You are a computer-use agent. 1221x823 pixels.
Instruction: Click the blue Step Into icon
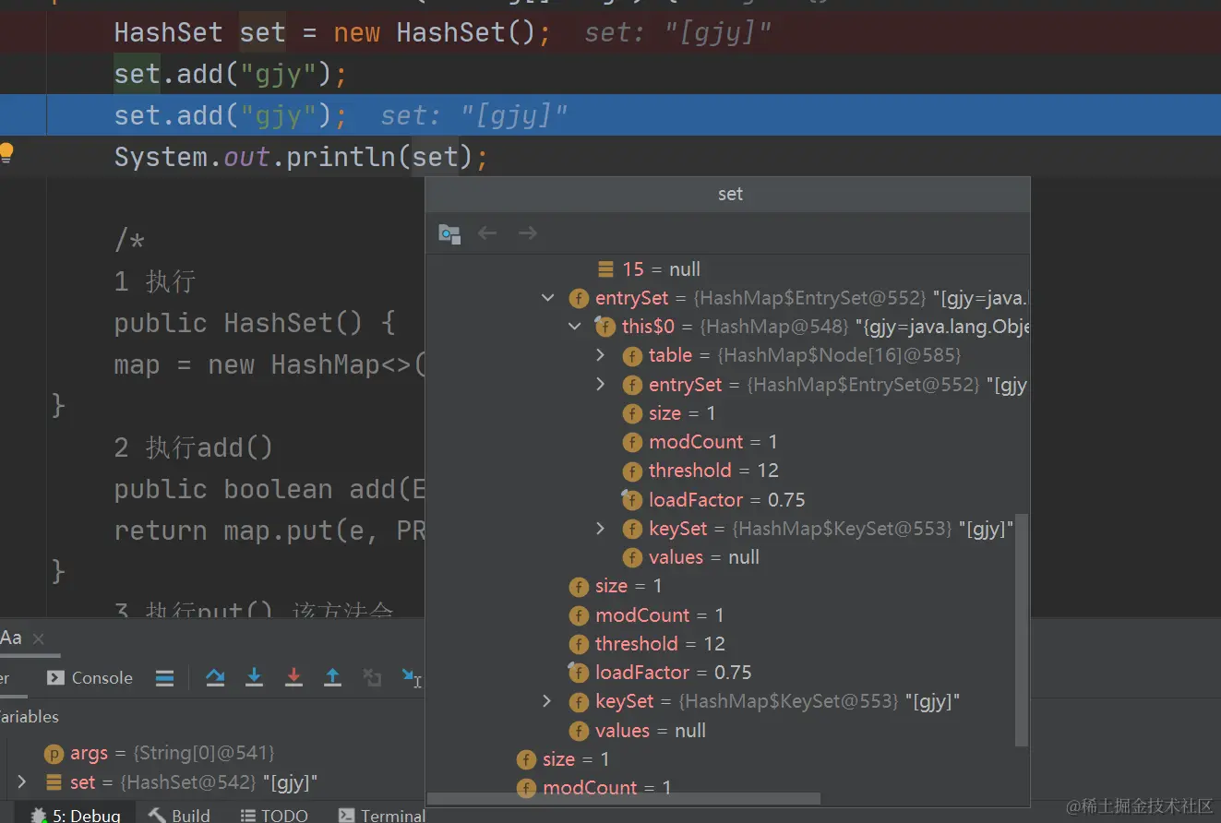coord(255,678)
